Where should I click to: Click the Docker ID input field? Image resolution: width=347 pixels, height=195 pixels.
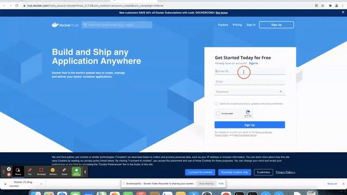click(x=249, y=71)
